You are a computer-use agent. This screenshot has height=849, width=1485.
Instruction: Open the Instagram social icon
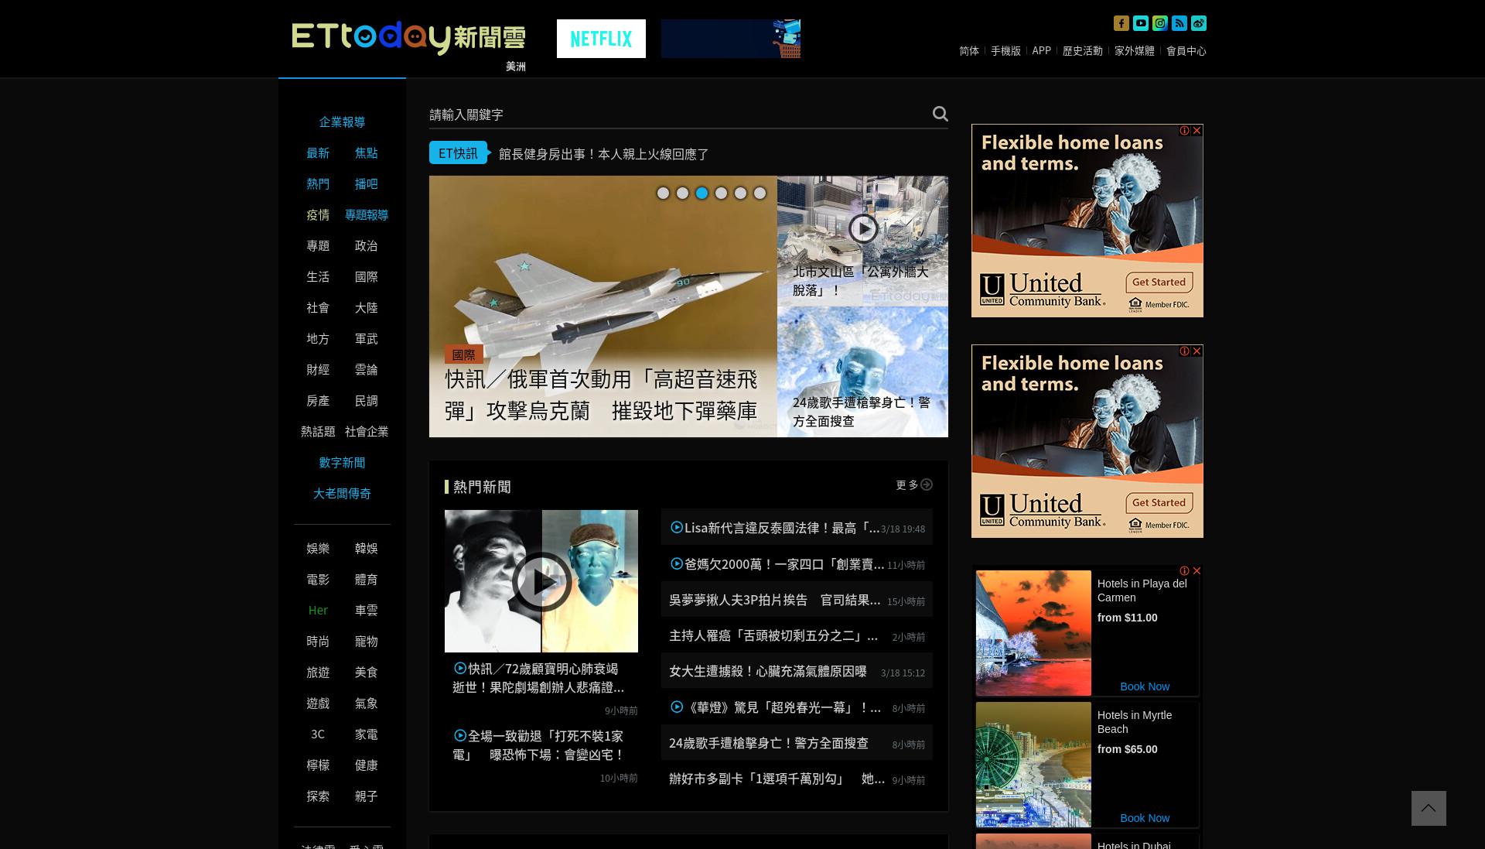tap(1160, 23)
